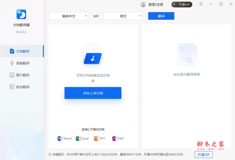
Task: Click the user avatar icon
Action: (143, 4)
